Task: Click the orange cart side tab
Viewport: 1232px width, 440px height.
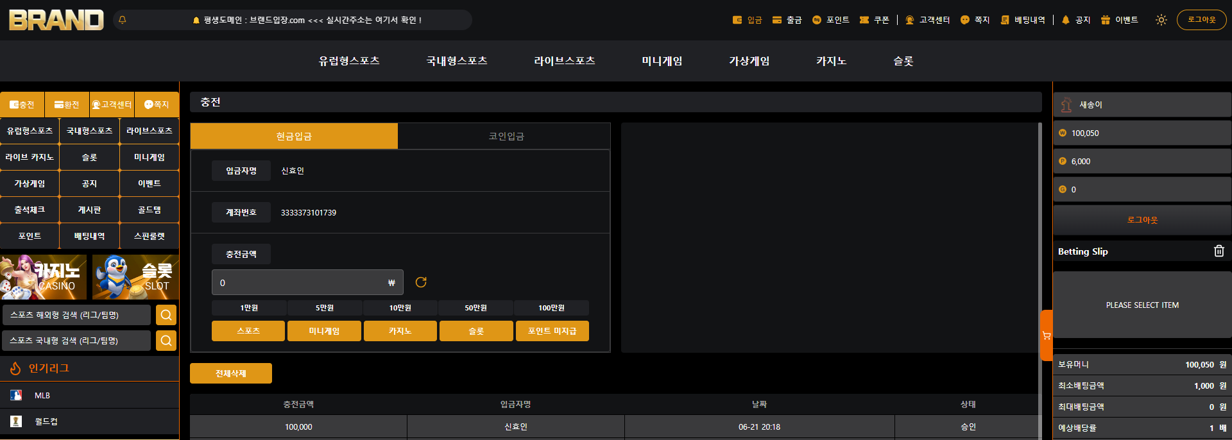Action: pyautogui.click(x=1047, y=335)
